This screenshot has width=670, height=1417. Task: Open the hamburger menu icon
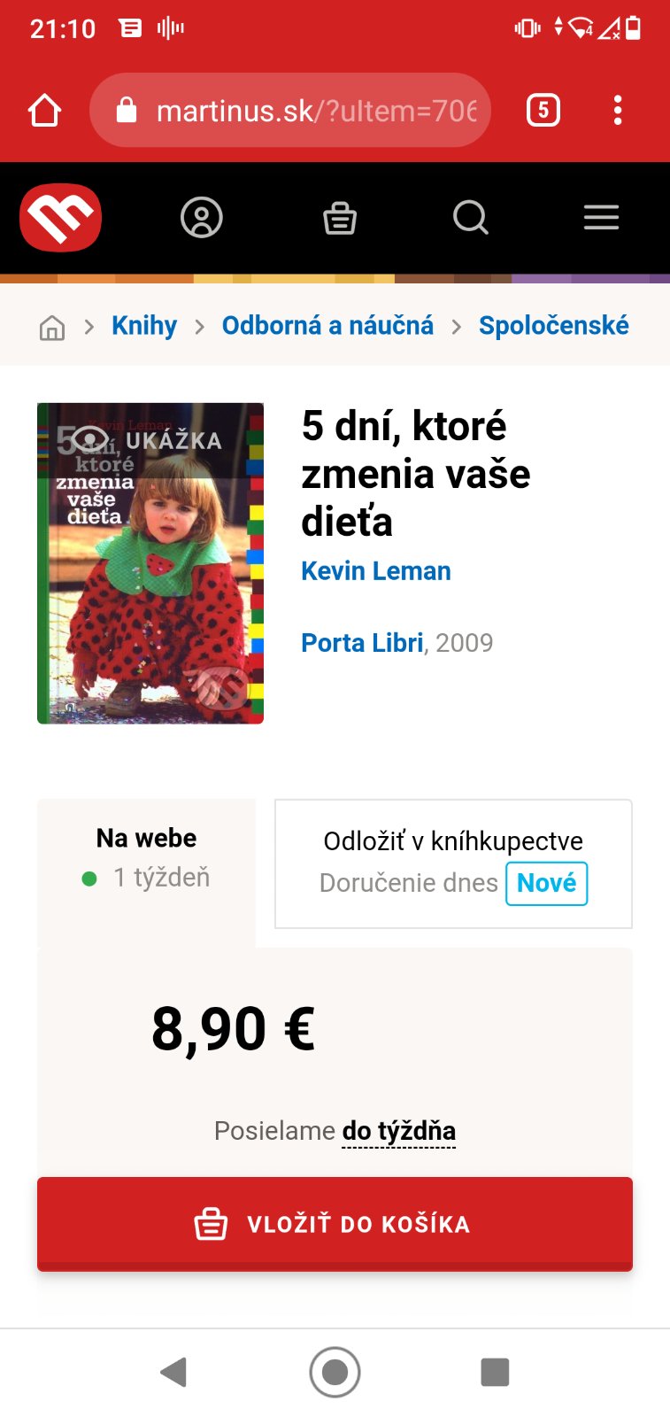point(601,218)
